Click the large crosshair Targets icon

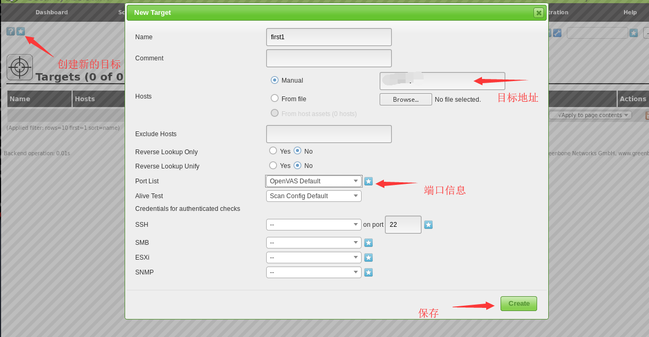click(20, 67)
